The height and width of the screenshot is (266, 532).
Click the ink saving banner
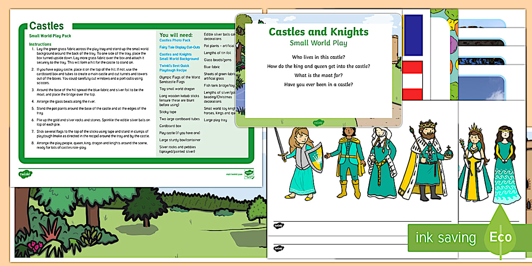pos(445,238)
